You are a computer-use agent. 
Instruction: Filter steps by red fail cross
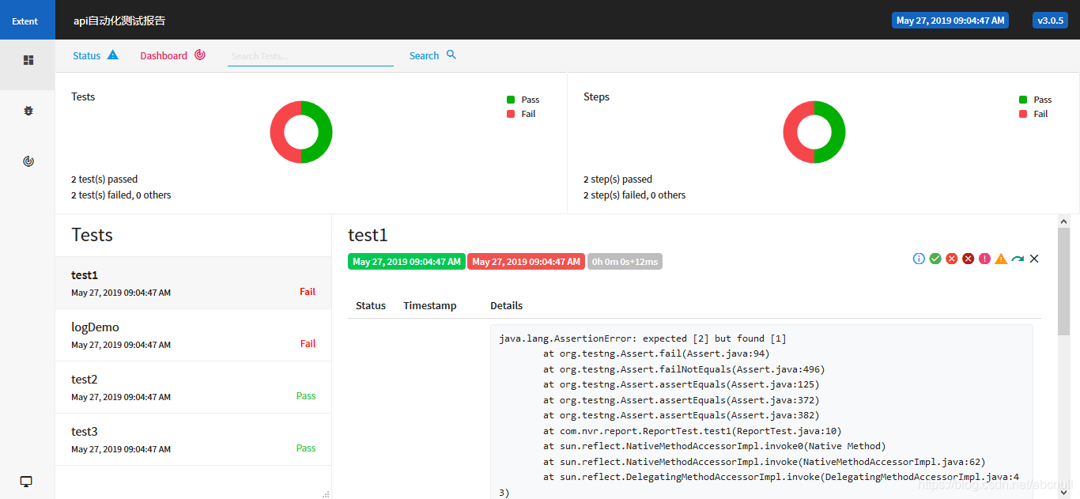click(x=952, y=259)
